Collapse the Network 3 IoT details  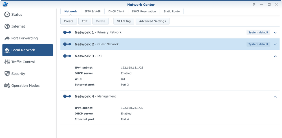coord(275,56)
